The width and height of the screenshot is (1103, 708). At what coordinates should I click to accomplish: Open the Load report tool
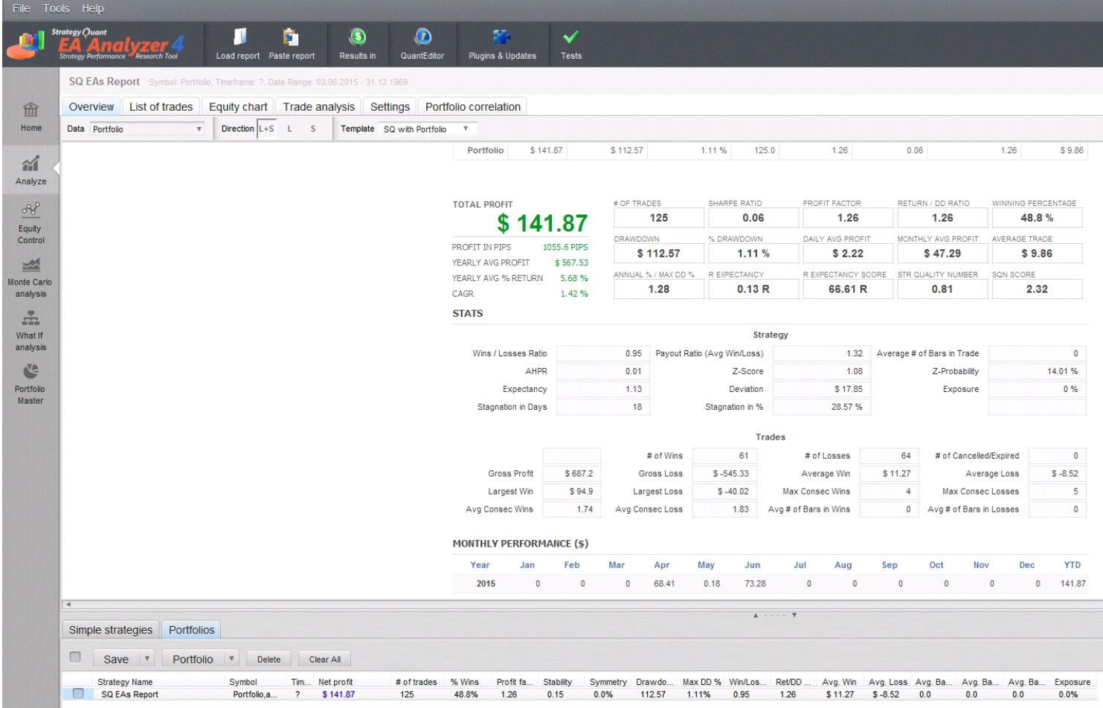238,45
